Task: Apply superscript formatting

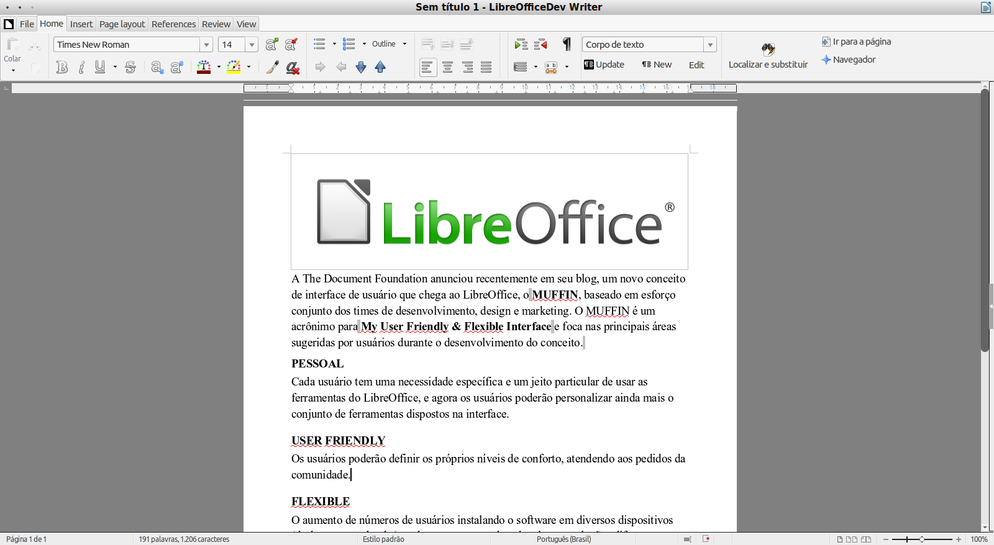Action: [x=176, y=67]
